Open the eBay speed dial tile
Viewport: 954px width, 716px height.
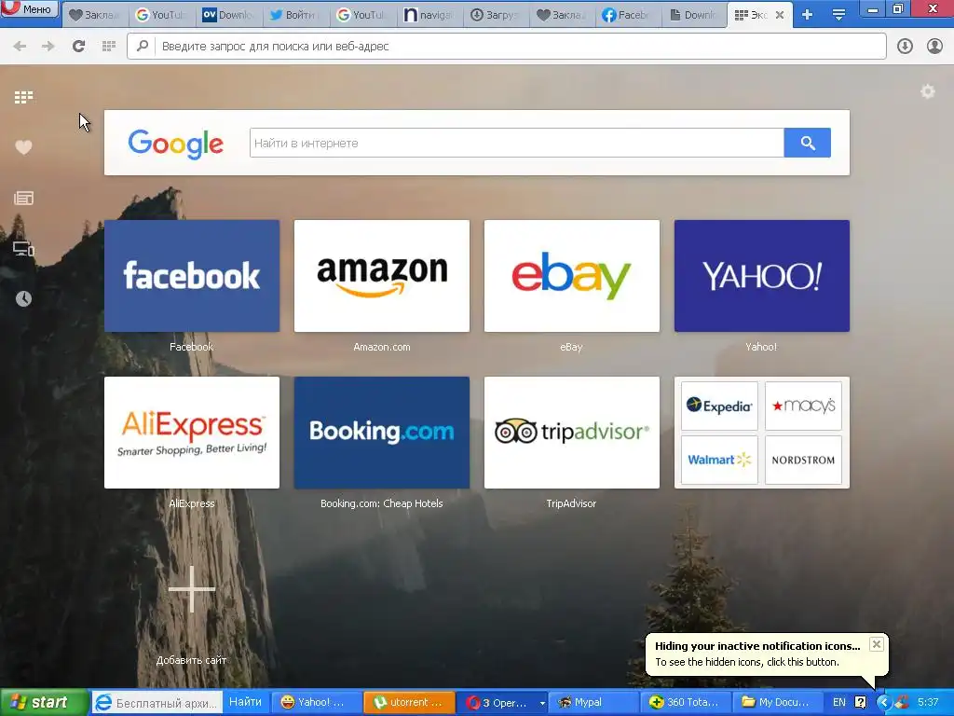tap(572, 276)
